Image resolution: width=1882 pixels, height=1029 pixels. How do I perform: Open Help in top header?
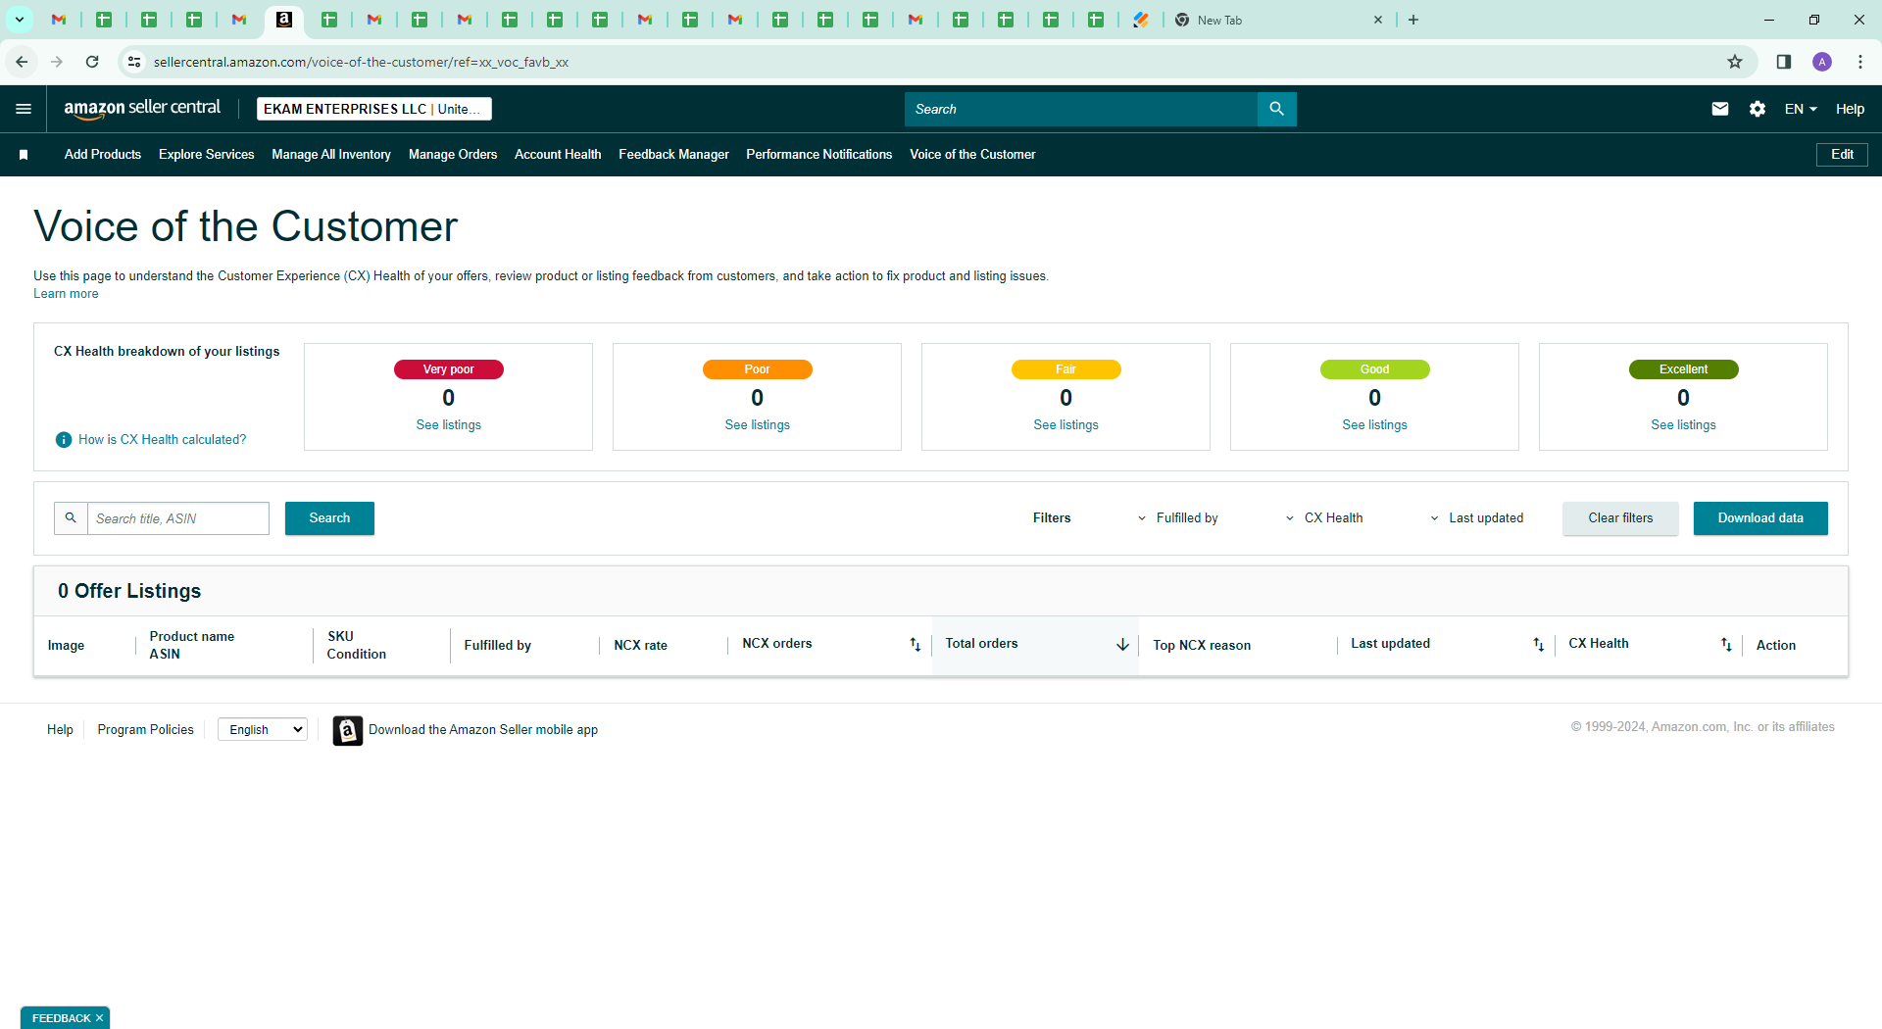point(1850,109)
